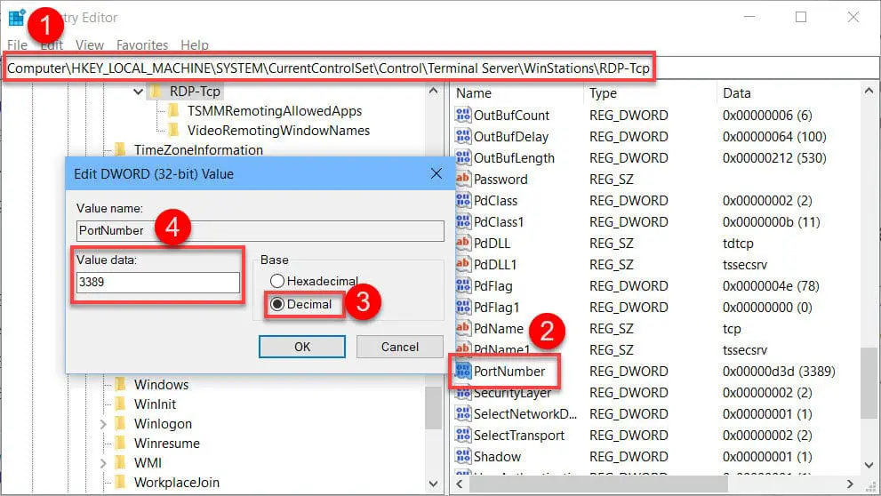Click the WorkplaceJoin folder icon
The image size is (881, 496).
(120, 483)
